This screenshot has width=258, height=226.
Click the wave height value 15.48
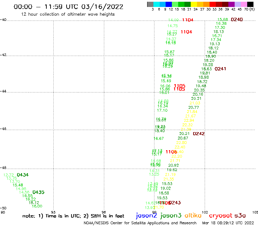[18, 185]
